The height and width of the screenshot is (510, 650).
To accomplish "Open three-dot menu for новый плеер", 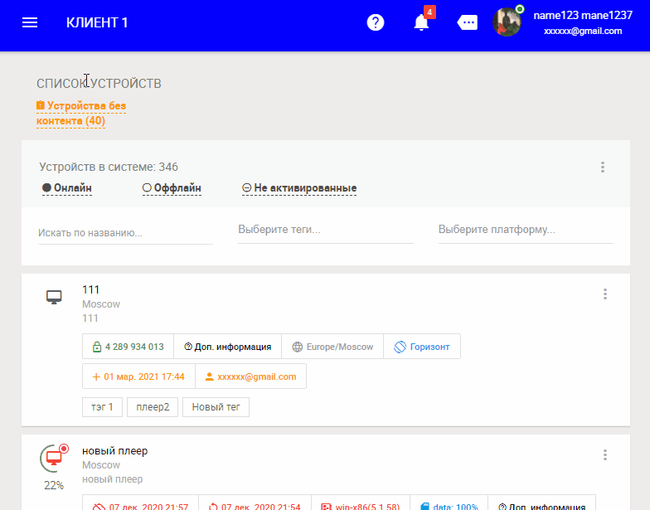I will tap(605, 454).
